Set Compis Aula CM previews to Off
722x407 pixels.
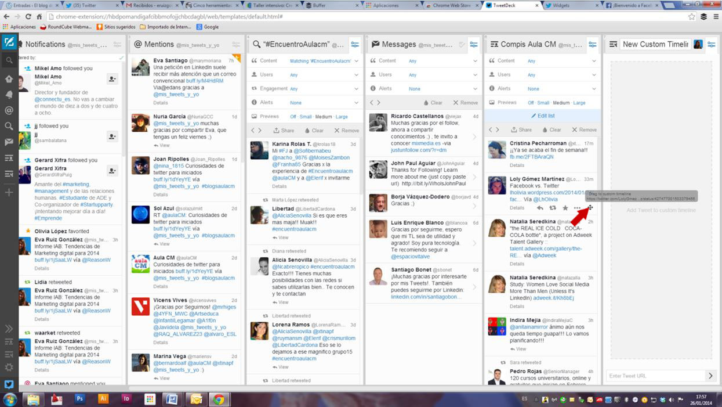530,103
